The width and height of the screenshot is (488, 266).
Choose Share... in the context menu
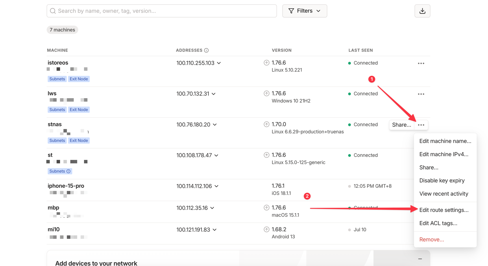point(445,167)
